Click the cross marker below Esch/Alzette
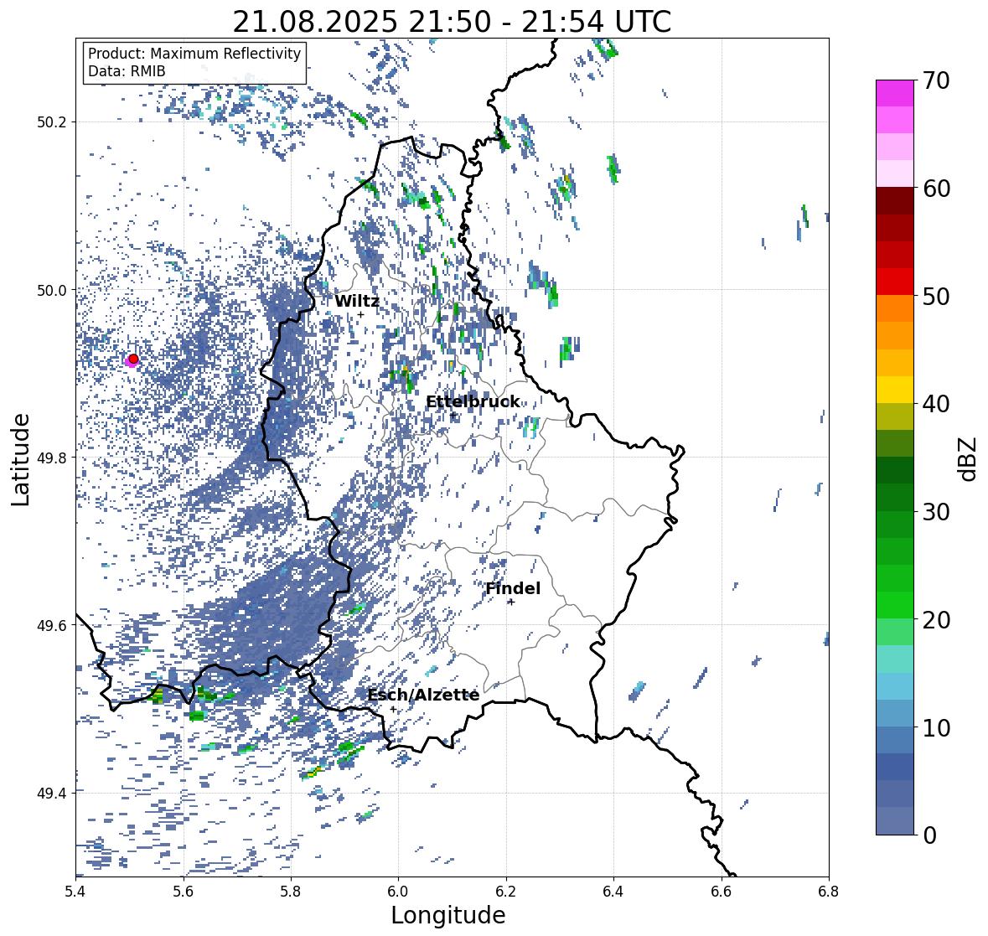Screen dimensions: 988x936 [393, 709]
